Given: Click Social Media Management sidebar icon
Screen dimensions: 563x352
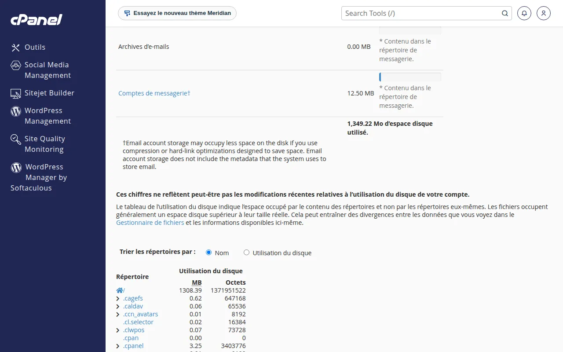Looking at the screenshot, I should 16,65.
